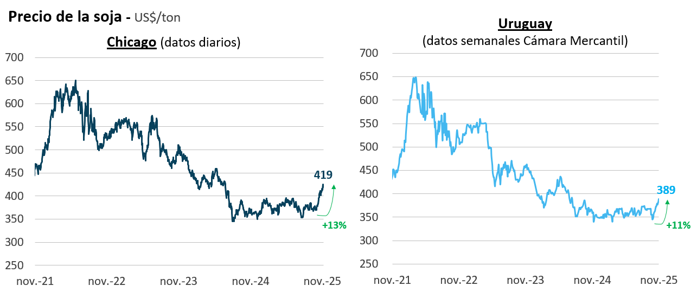Click nov.-25 x-axis label on Uruguay chart
Image resolution: width=697 pixels, height=292 pixels.
pos(659,280)
